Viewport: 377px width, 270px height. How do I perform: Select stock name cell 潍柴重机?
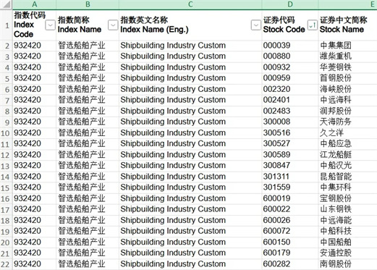tap(347, 56)
